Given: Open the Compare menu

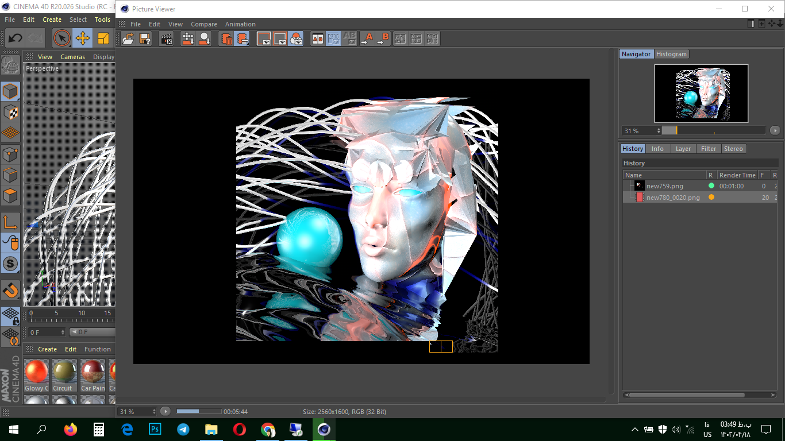Looking at the screenshot, I should pyautogui.click(x=204, y=24).
